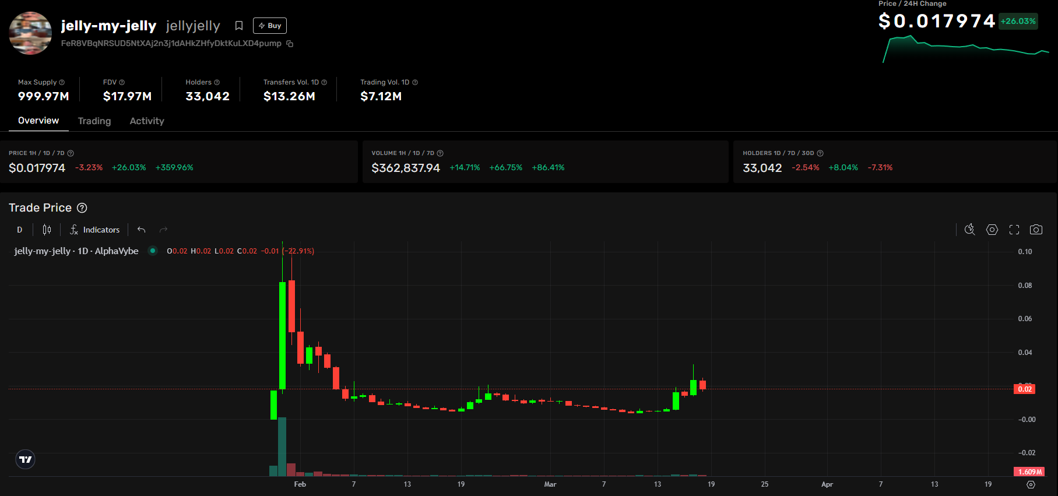Click the -7.31% 30D holders change
Image resolution: width=1058 pixels, height=496 pixels.
point(880,167)
